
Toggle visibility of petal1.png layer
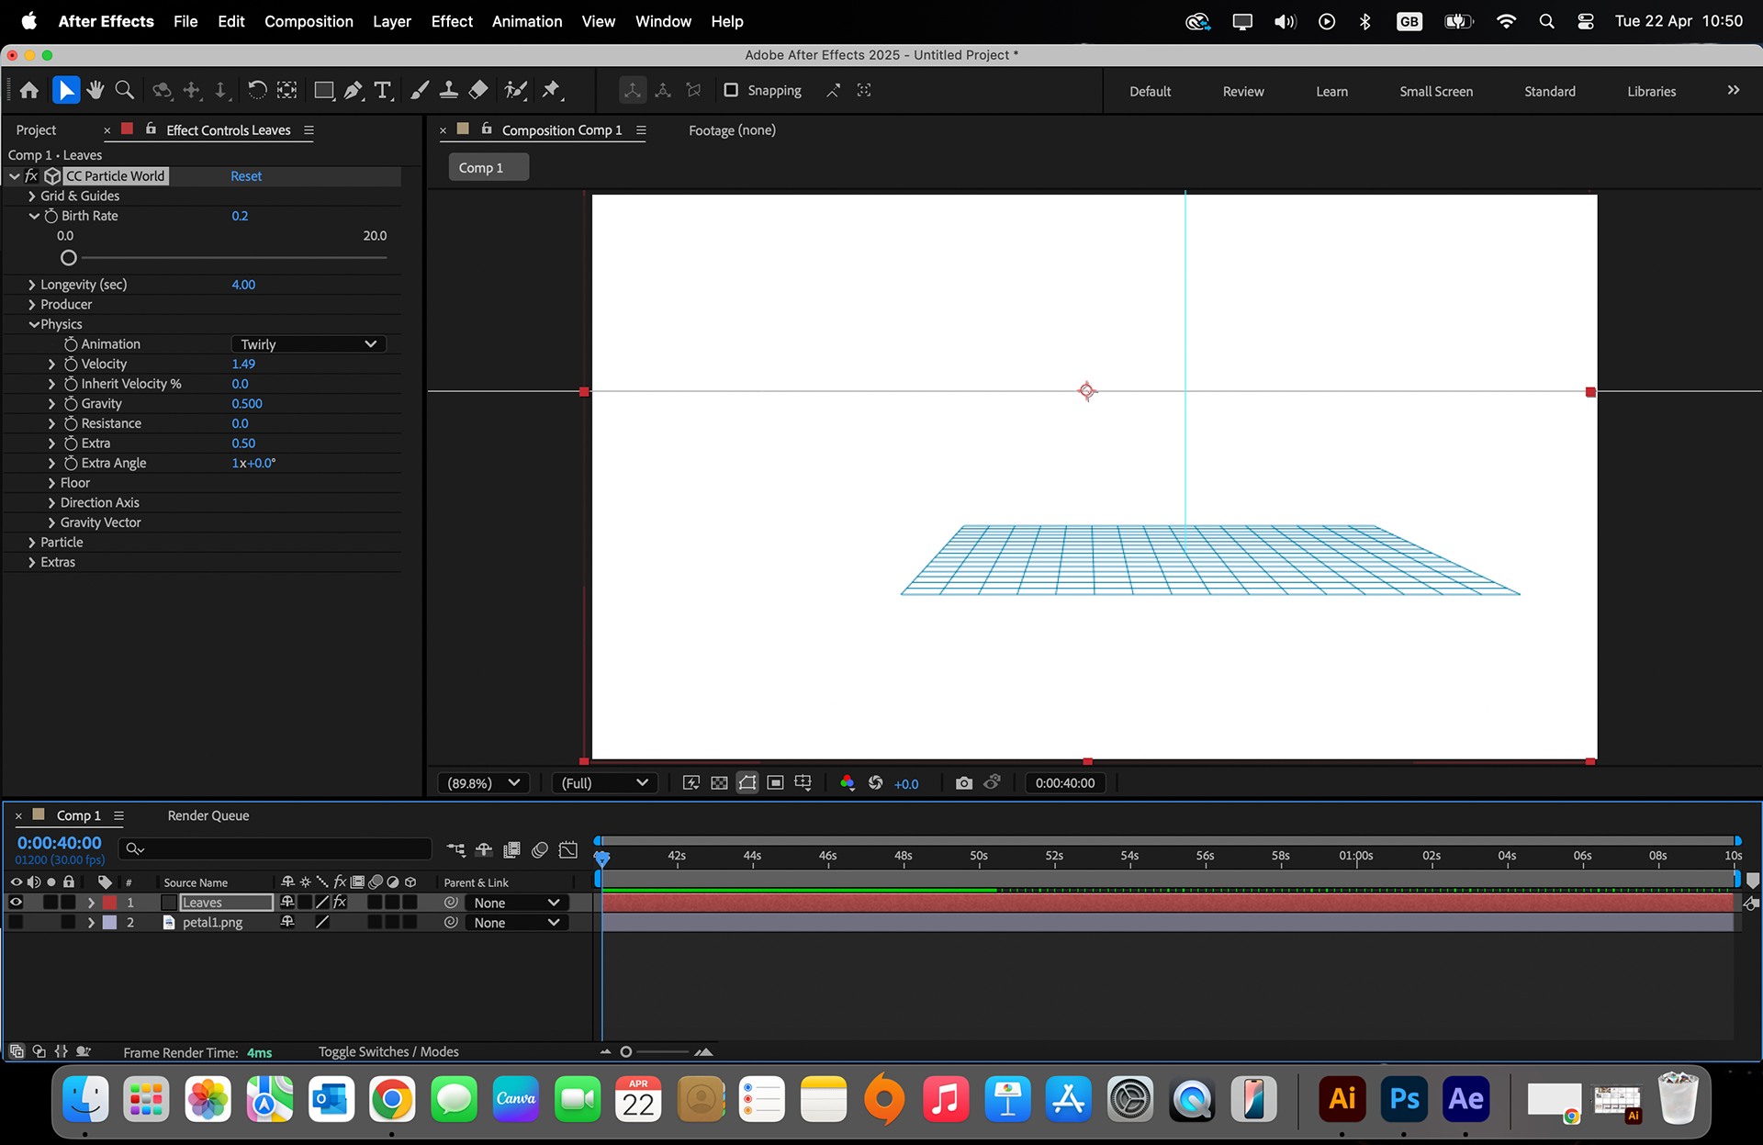pos(16,923)
